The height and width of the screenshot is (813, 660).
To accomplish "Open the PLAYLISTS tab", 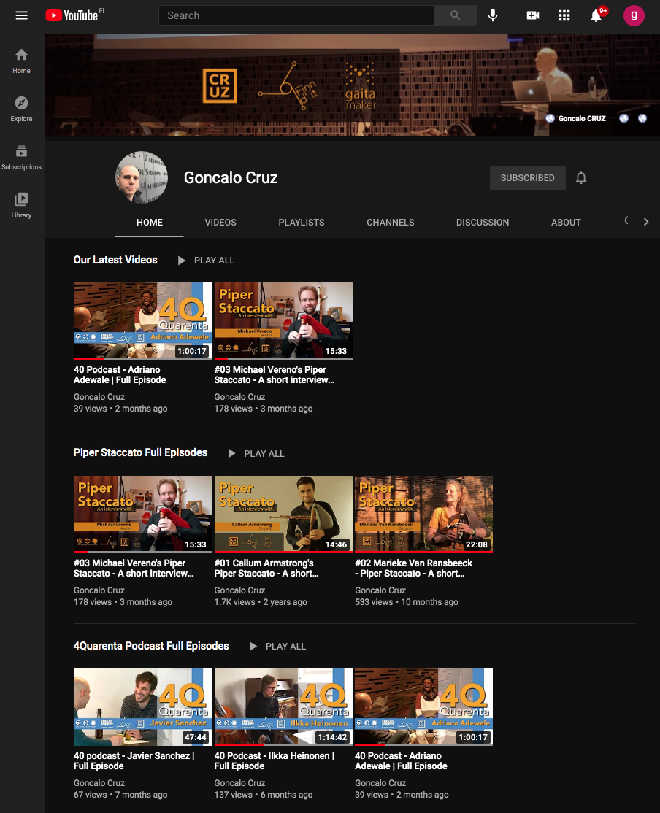I will click(x=301, y=222).
